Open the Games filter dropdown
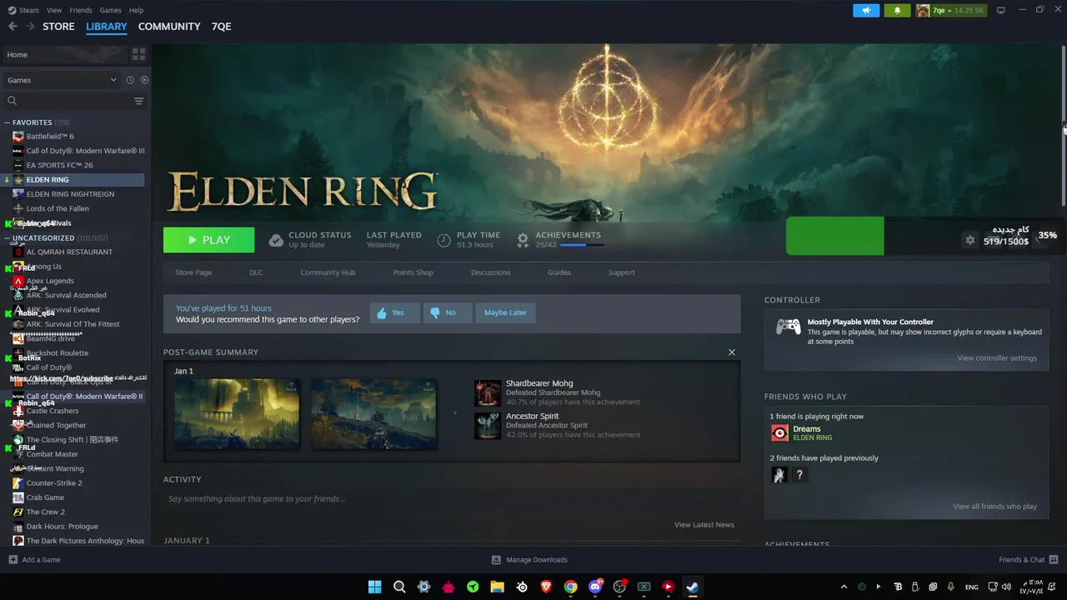The height and width of the screenshot is (600, 1067). [x=62, y=80]
